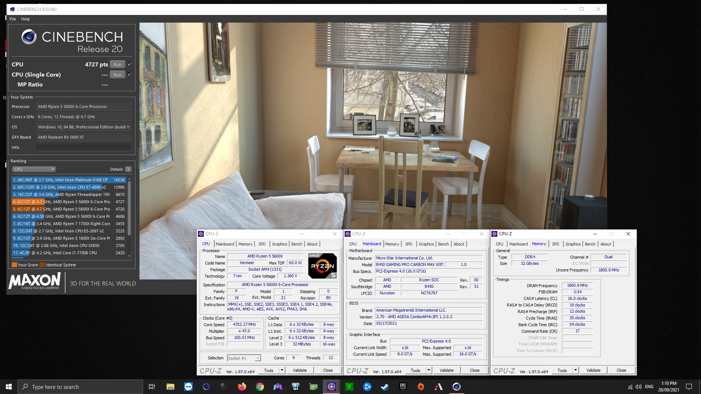Toggle CPU test checkbox
The height and width of the screenshot is (394, 701).
(x=130, y=64)
